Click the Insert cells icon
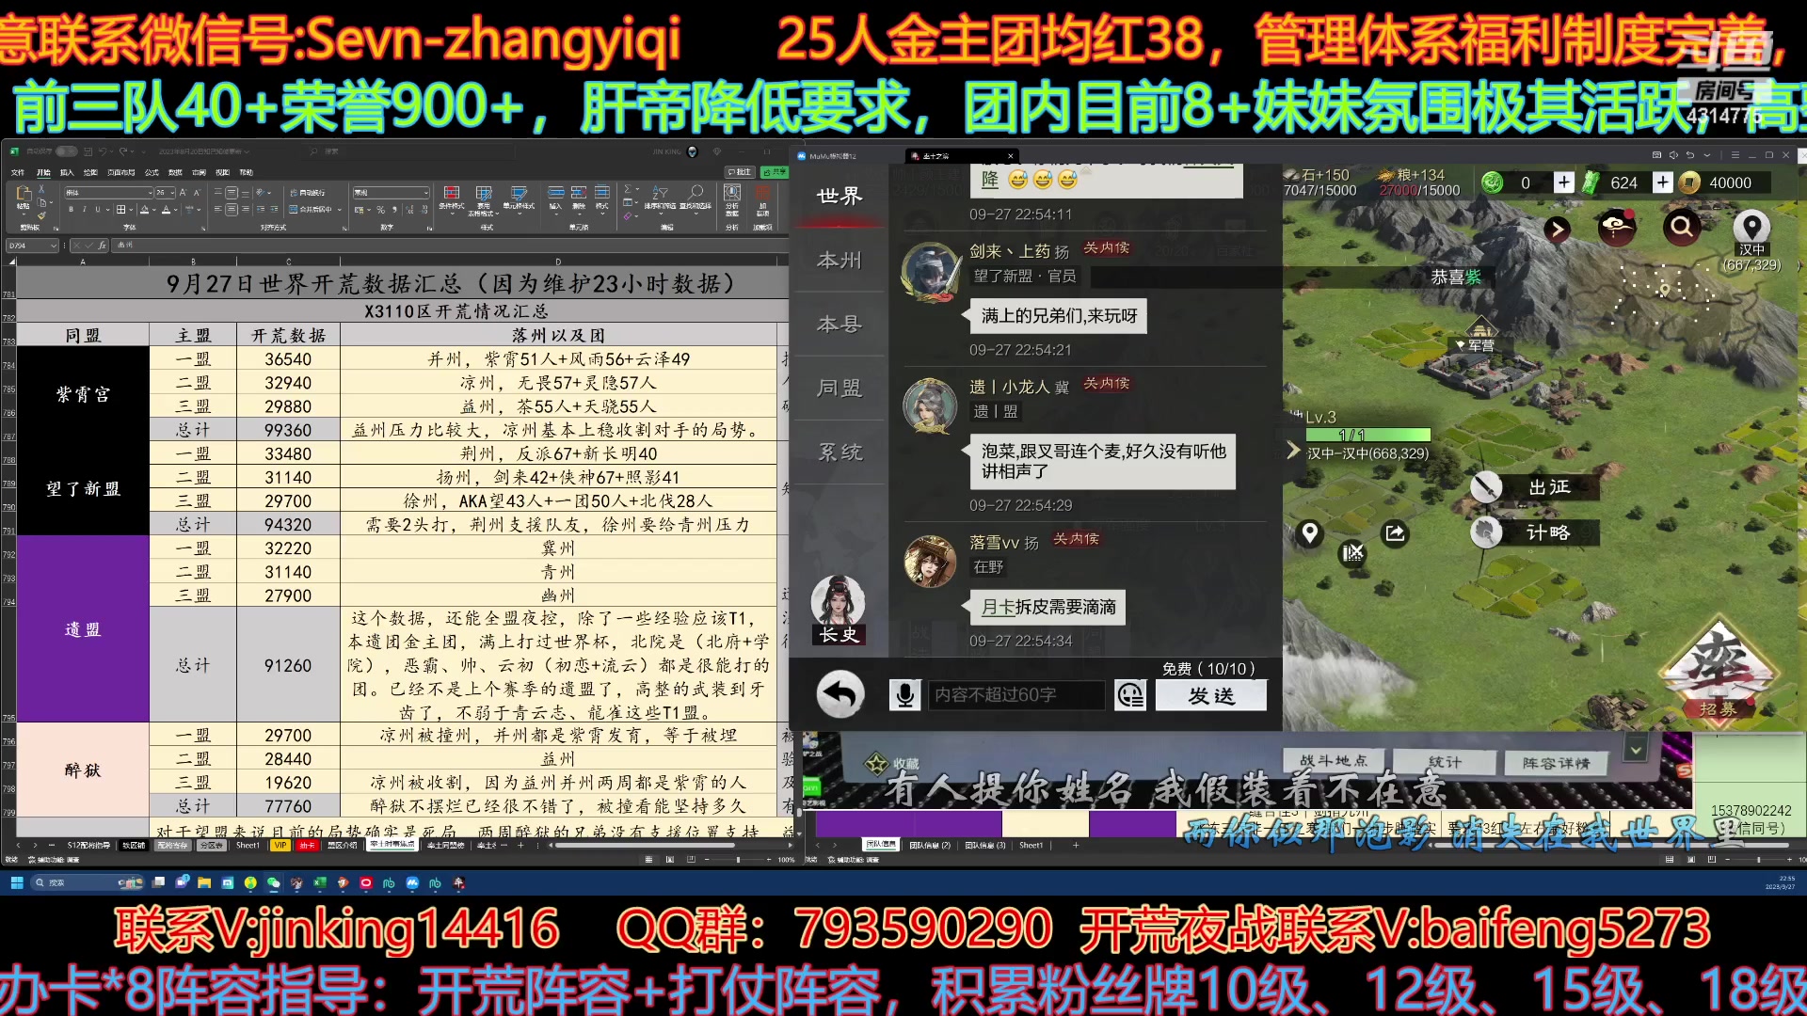1807x1016 pixels. [556, 193]
